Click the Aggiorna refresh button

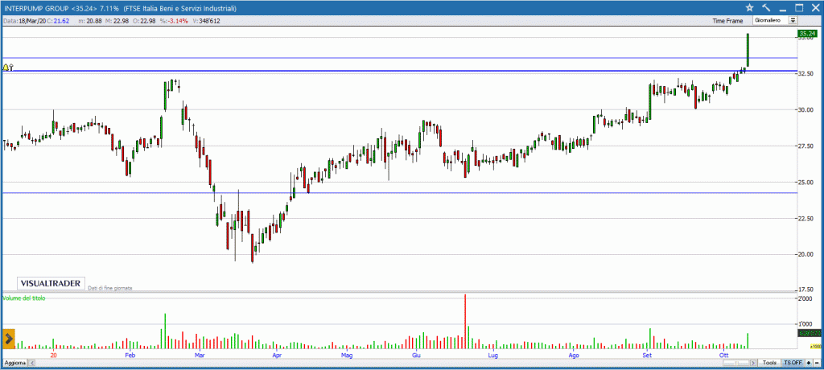tap(14, 364)
